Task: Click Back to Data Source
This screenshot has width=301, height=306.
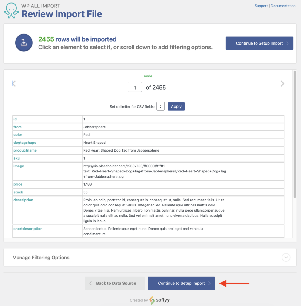Action: pyautogui.click(x=114, y=283)
